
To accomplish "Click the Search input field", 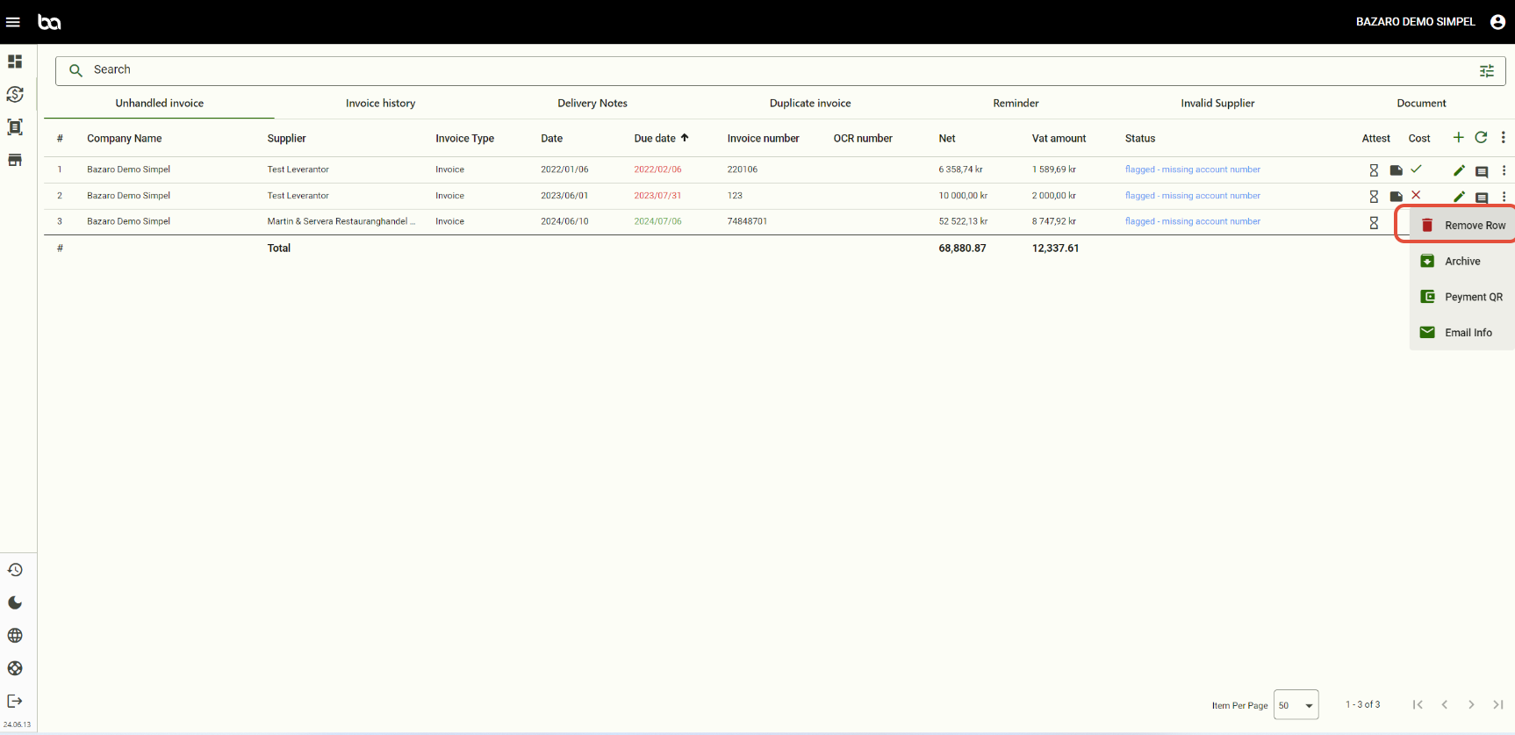I will click(x=780, y=71).
